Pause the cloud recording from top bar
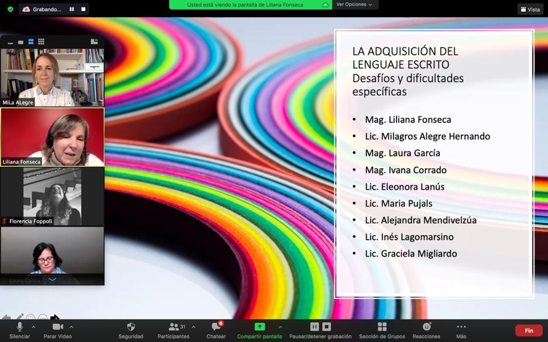The width and height of the screenshot is (548, 342). (72, 9)
